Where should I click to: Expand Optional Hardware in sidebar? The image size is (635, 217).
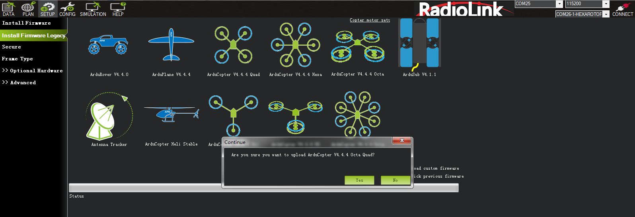tap(33, 71)
